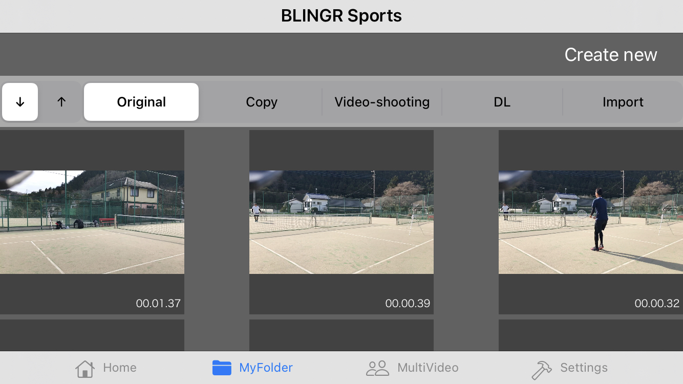Screen dimensions: 683x384
Task: Click the 00.00.39 duration label
Action: (x=408, y=303)
